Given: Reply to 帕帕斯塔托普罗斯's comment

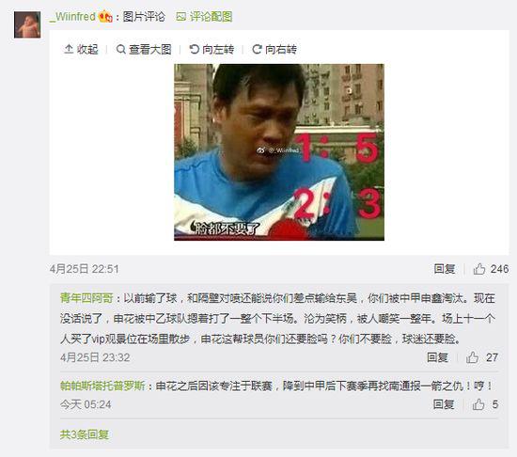Looking at the screenshot, I should 444,404.
